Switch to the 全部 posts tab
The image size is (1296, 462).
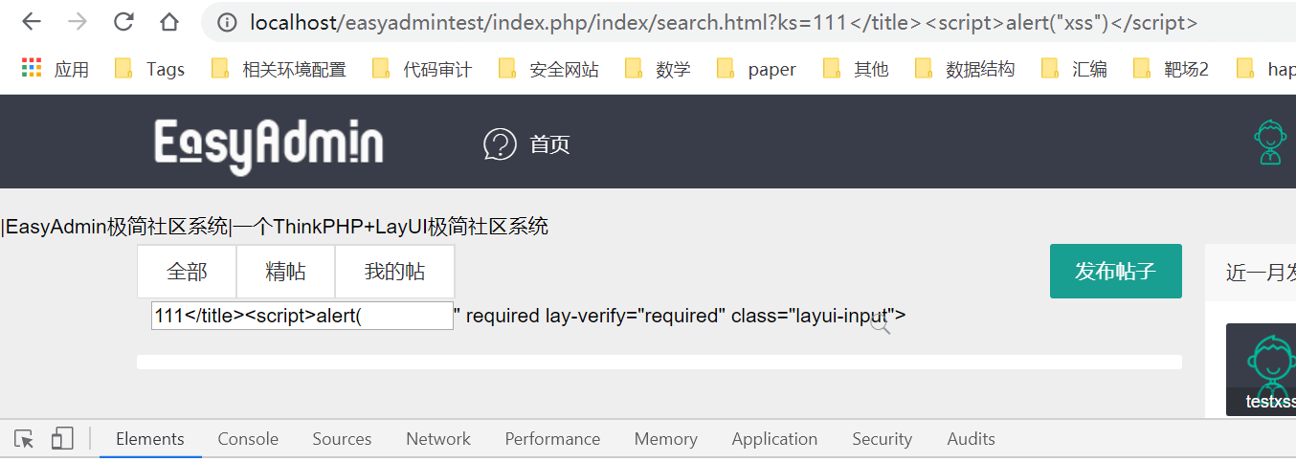click(x=187, y=272)
